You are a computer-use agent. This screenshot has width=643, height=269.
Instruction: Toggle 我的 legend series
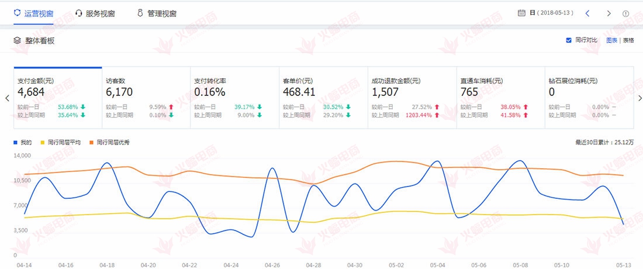(23, 143)
